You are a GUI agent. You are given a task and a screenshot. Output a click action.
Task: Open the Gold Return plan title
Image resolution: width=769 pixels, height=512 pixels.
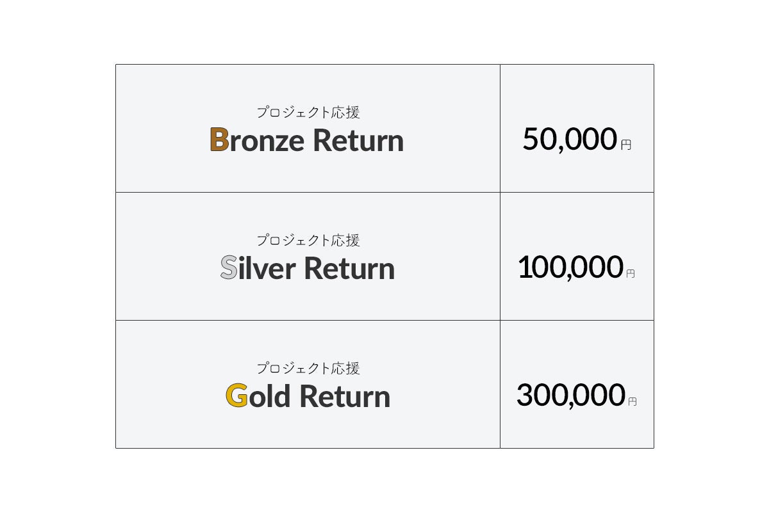click(x=308, y=396)
